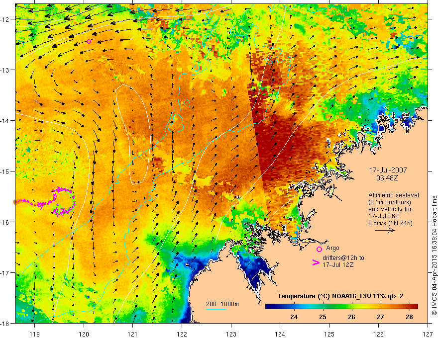Click the 0.5m/s velocity scale arrow
Viewport: 438px width, 338px height.
(385, 230)
